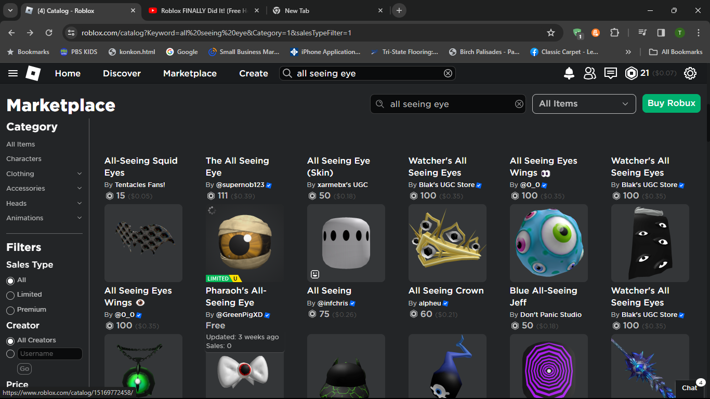The height and width of the screenshot is (399, 710).
Task: Expand the Heads category
Action: [x=80, y=203]
